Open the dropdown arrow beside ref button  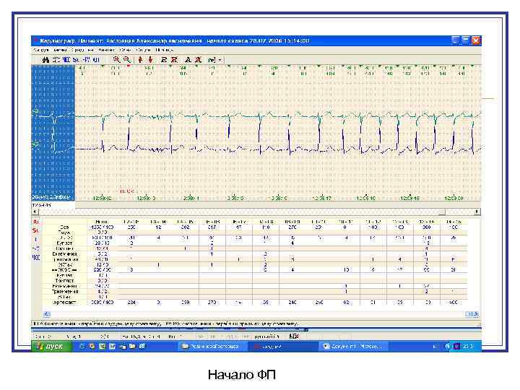pyautogui.click(x=220, y=60)
